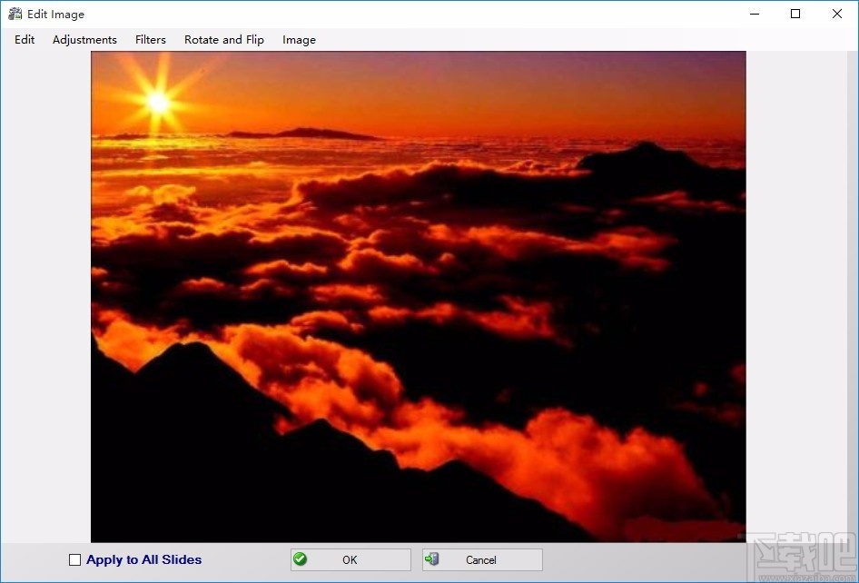Open the Filters menu
The width and height of the screenshot is (859, 583).
(150, 39)
